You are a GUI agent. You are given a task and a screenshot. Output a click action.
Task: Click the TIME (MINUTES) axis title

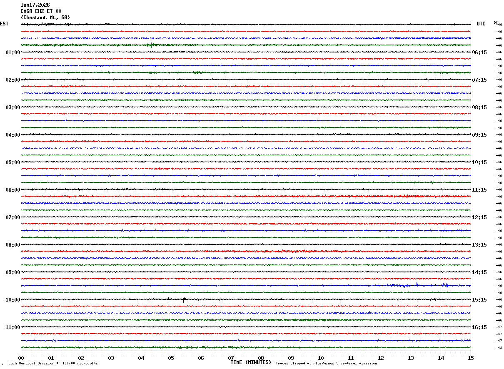pos(251,362)
